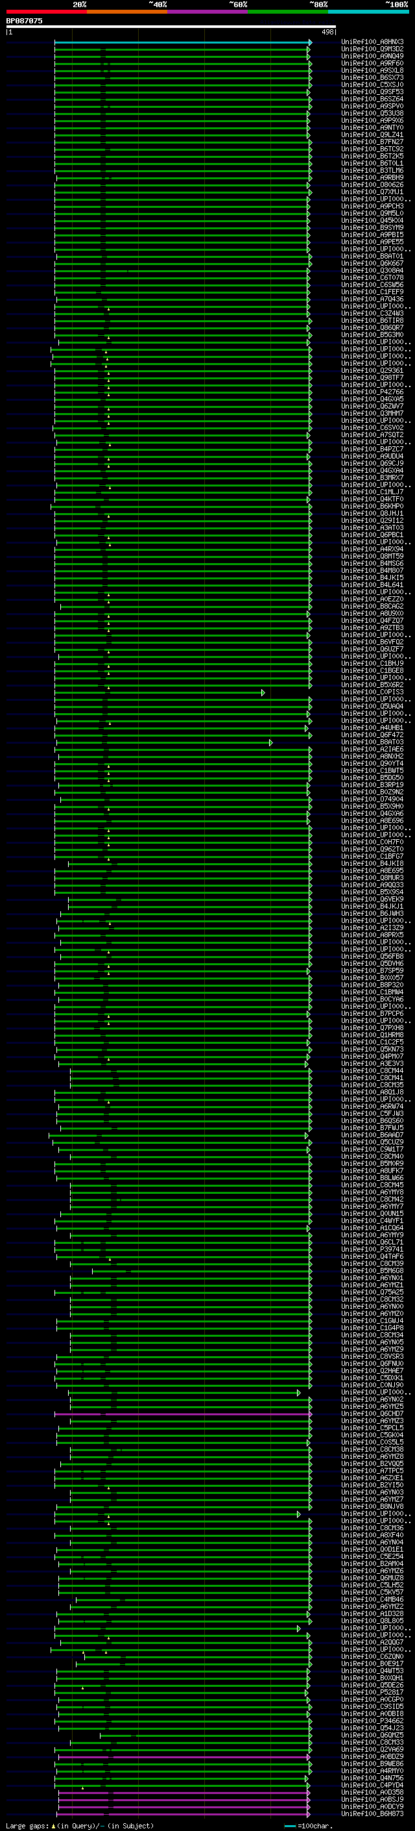Select hit label UniRef100_B7FWJ5
Screen dimensions: 415x1831
372,1128
